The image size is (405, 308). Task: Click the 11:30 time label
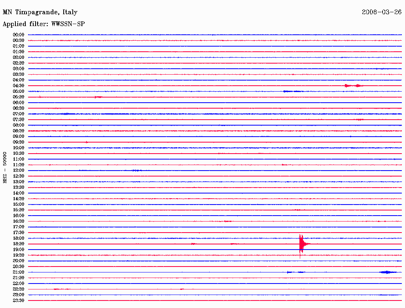pyautogui.click(x=19, y=165)
